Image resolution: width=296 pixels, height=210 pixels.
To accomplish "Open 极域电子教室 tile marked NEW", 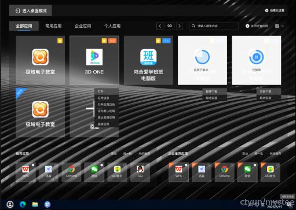I will (x=40, y=113).
